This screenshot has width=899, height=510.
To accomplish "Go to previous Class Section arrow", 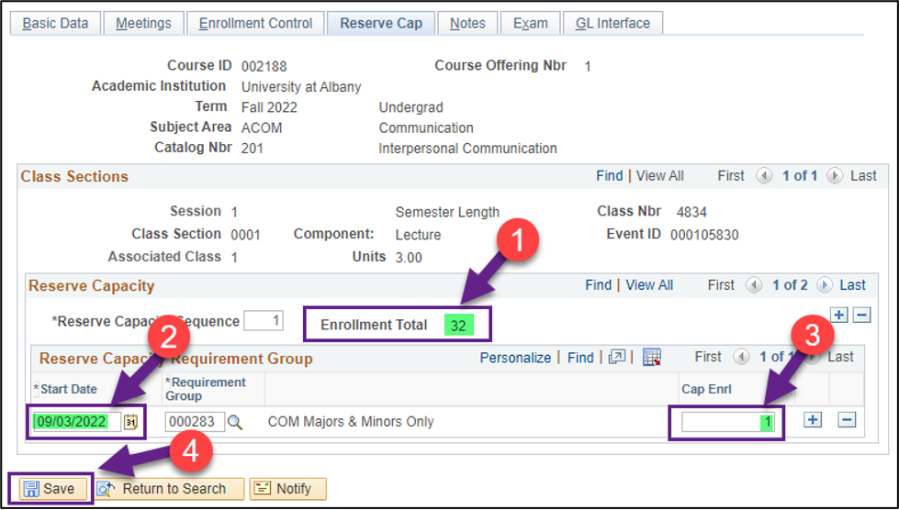I will pyautogui.click(x=764, y=176).
